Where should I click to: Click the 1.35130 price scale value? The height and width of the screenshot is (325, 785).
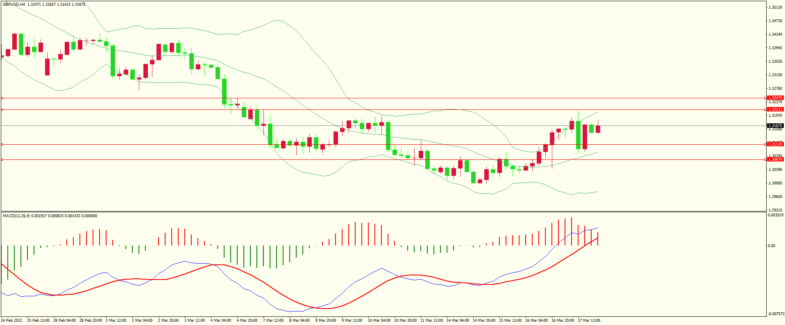tap(775, 7)
